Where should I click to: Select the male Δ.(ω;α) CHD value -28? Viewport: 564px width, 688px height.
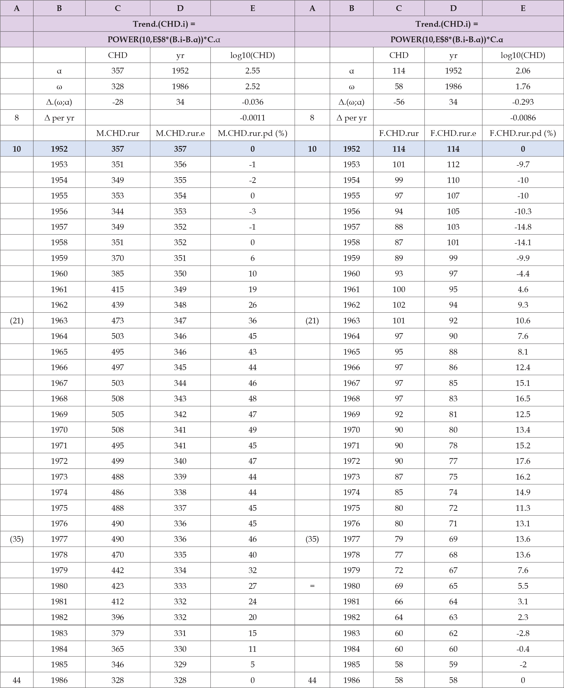coord(118,102)
